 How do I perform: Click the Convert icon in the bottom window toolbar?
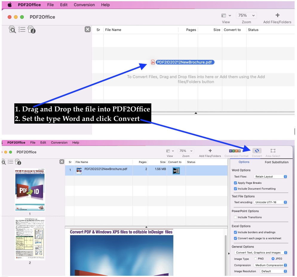coord(257,151)
